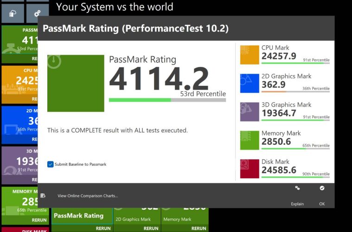Click the dialog title PassMark Rating (PerformanceTest 10.2)
This screenshot has width=352, height=232.
point(135,28)
